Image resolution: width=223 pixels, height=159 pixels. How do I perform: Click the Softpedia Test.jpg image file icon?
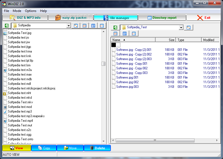5,33
